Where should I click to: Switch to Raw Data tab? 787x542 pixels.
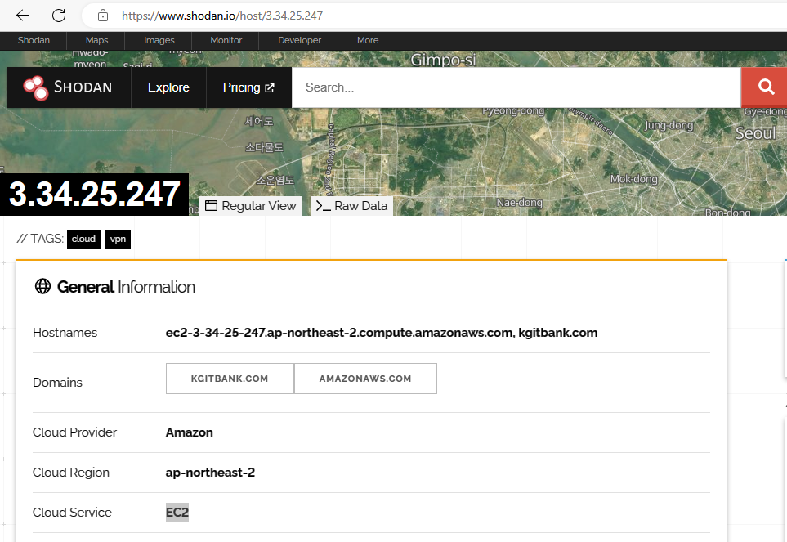click(x=352, y=206)
